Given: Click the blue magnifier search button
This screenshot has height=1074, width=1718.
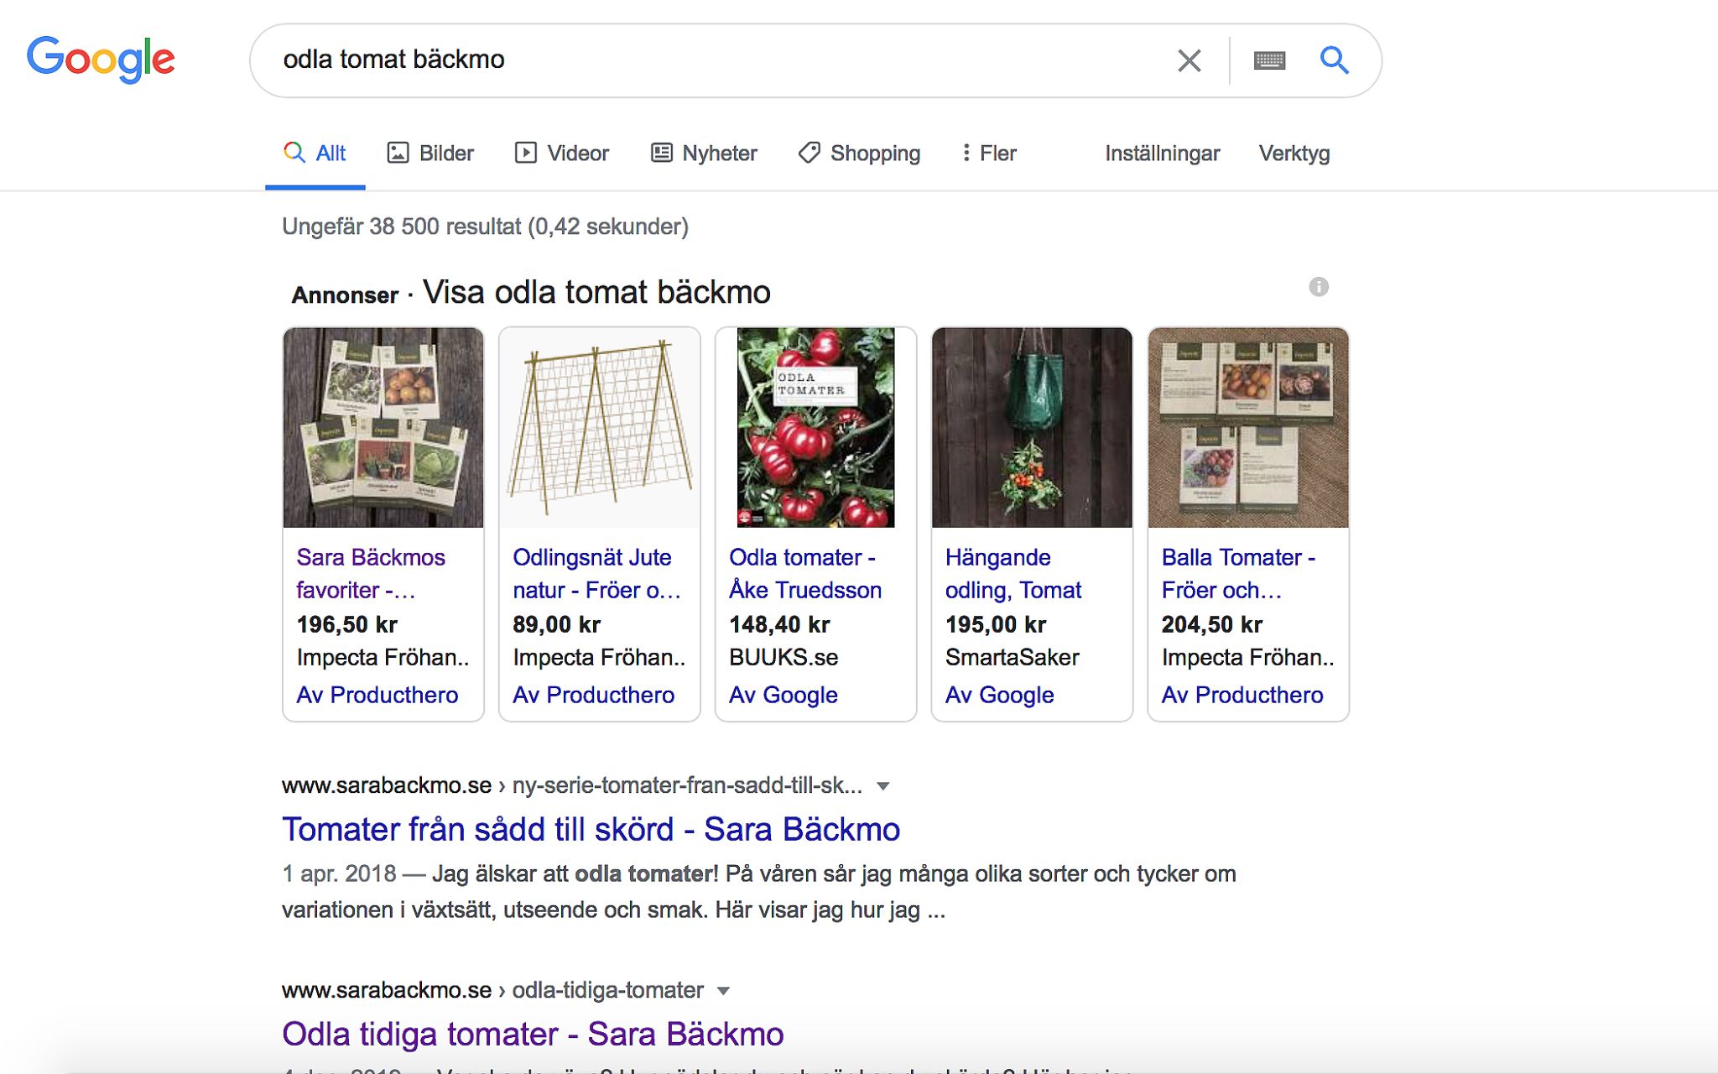Looking at the screenshot, I should (1334, 60).
